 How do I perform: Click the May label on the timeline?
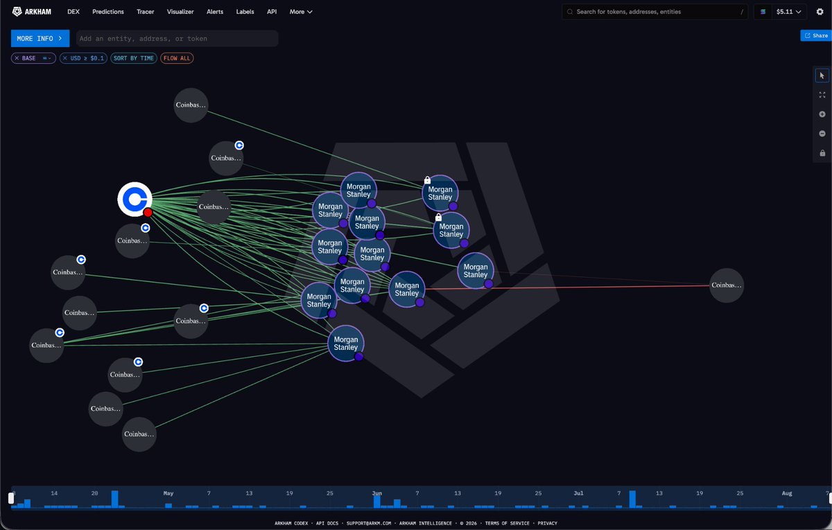(x=168, y=493)
